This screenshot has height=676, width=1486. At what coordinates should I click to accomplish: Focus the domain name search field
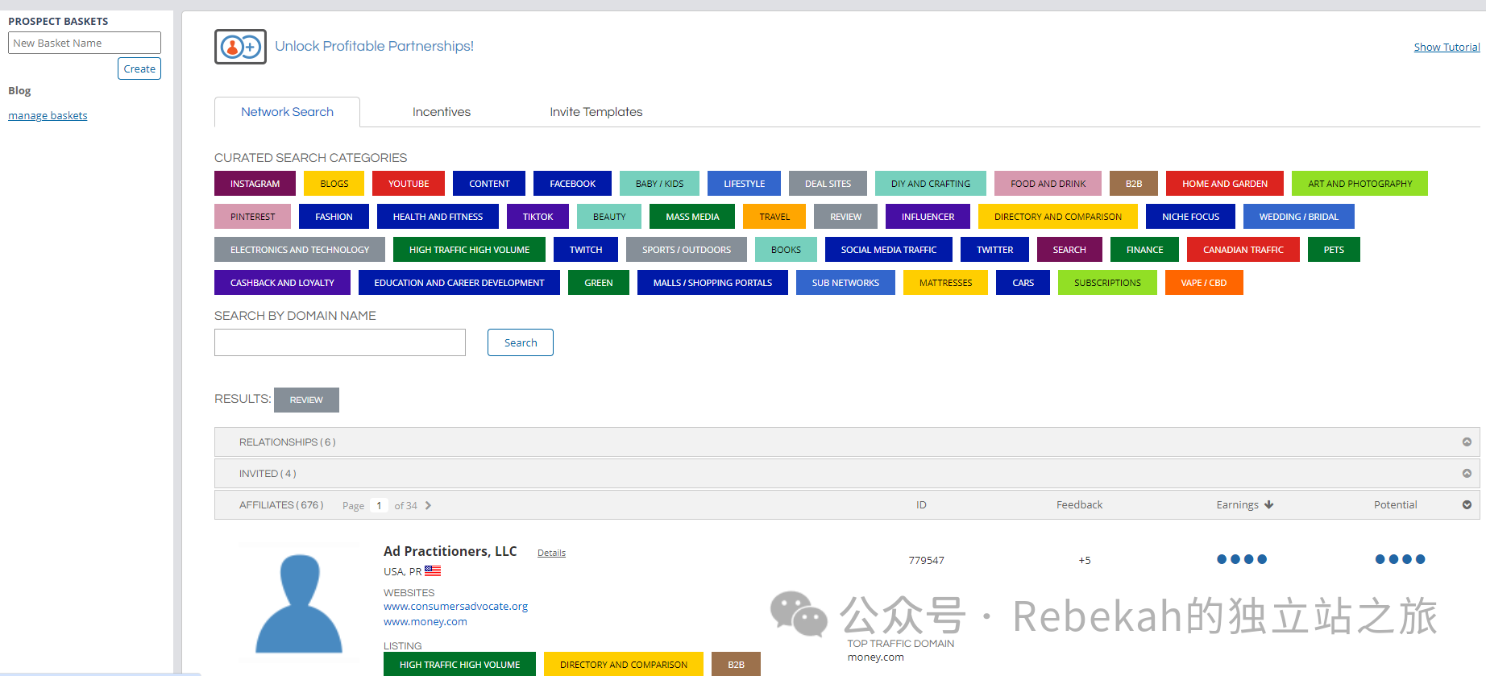click(340, 342)
